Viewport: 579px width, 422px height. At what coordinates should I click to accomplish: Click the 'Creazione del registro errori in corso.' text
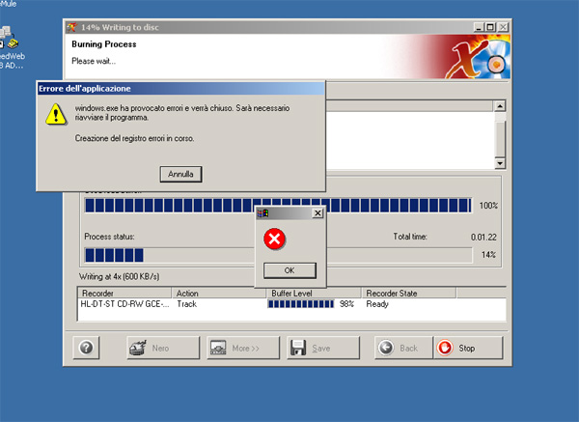134,138
